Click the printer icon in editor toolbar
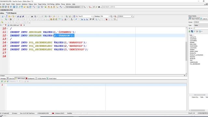This screenshot has height=117, width=208. [x=32, y=16]
